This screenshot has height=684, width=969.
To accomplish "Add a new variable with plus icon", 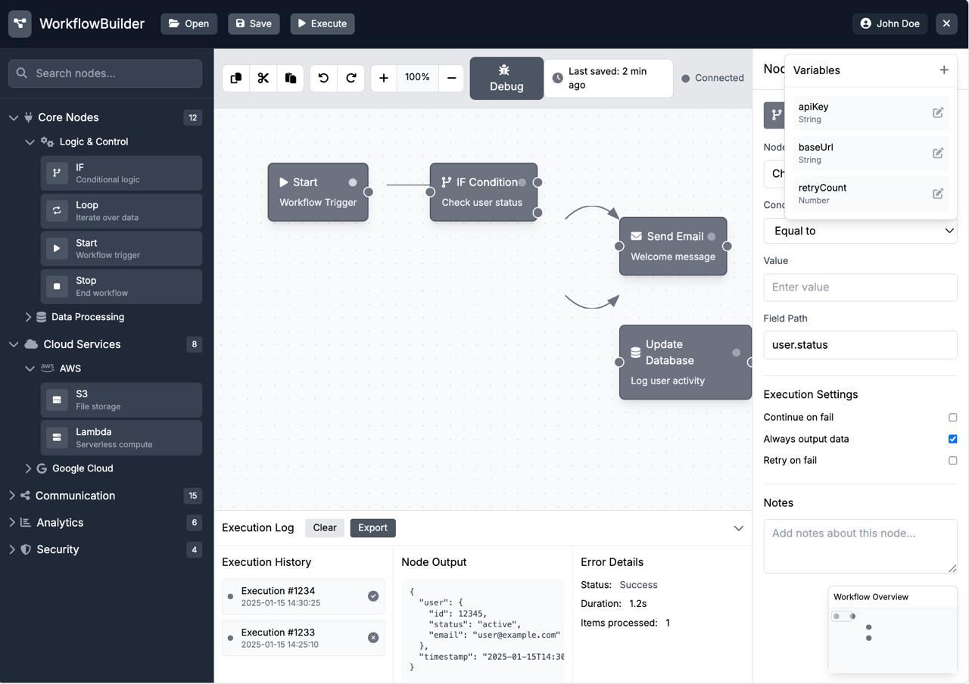I will tap(943, 70).
